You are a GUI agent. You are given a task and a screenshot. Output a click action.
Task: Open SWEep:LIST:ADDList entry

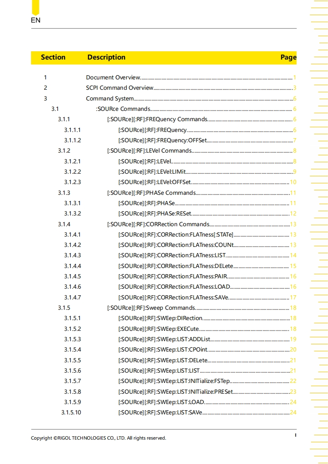[x=164, y=340]
